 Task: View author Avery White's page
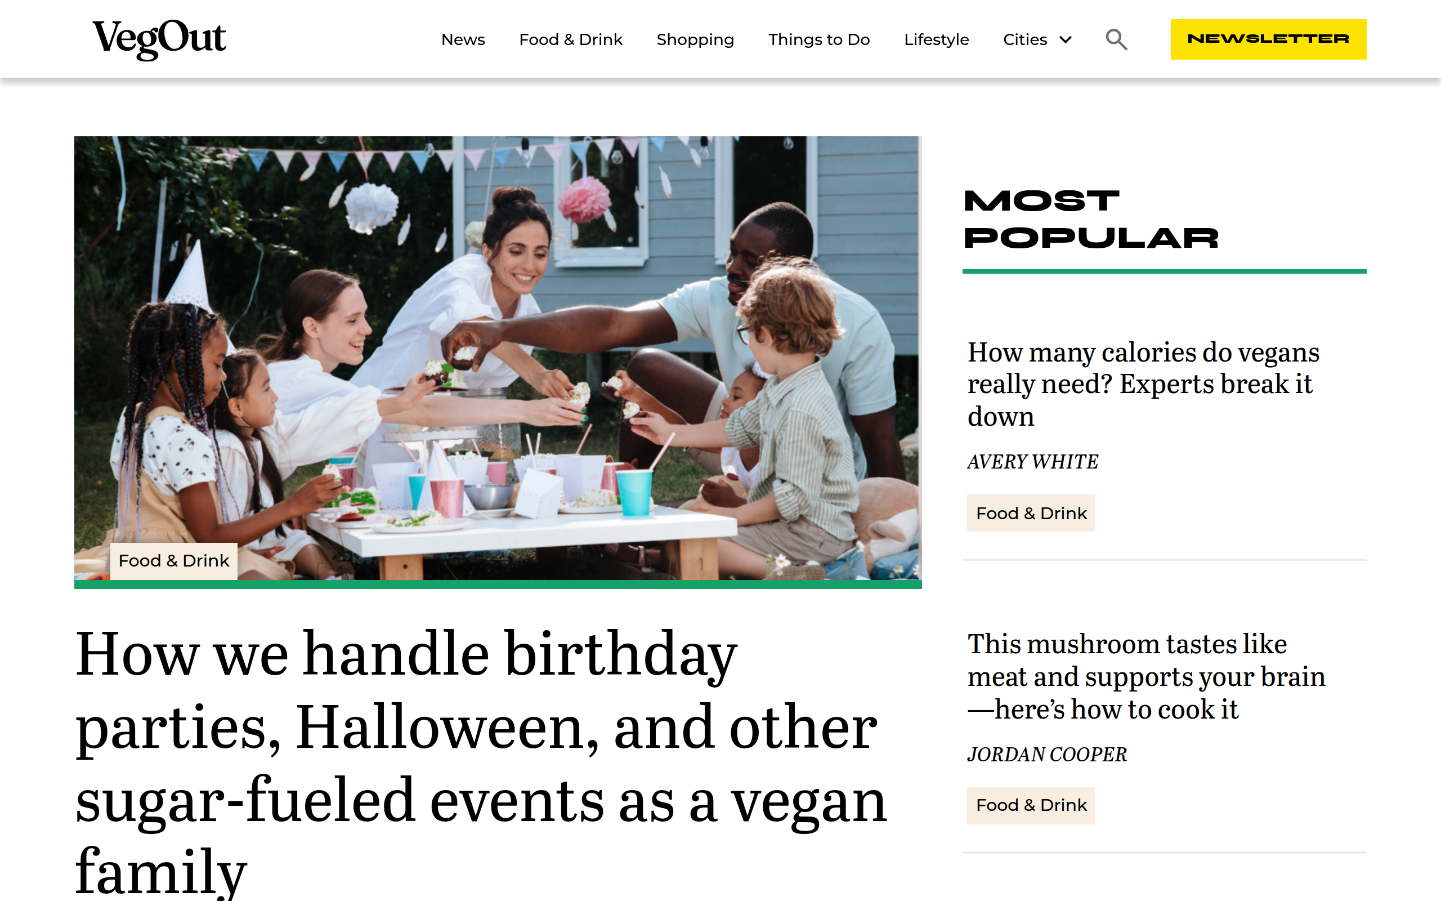1032,462
